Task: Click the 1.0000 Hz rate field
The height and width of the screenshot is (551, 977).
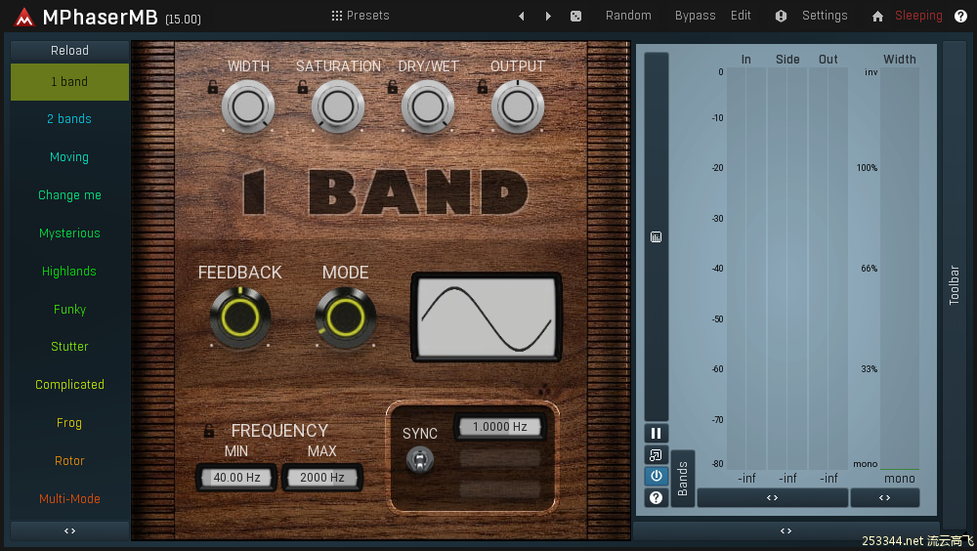Action: pos(499,427)
